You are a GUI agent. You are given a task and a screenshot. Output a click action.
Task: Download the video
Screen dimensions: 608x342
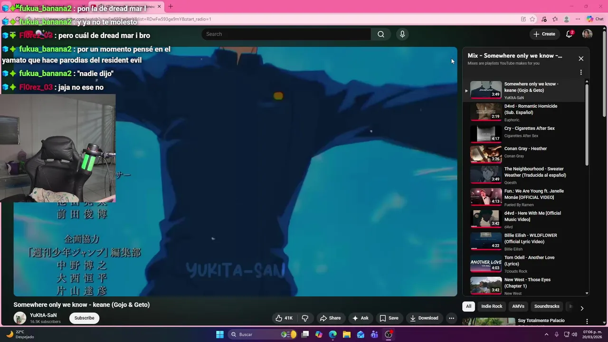[424, 318]
